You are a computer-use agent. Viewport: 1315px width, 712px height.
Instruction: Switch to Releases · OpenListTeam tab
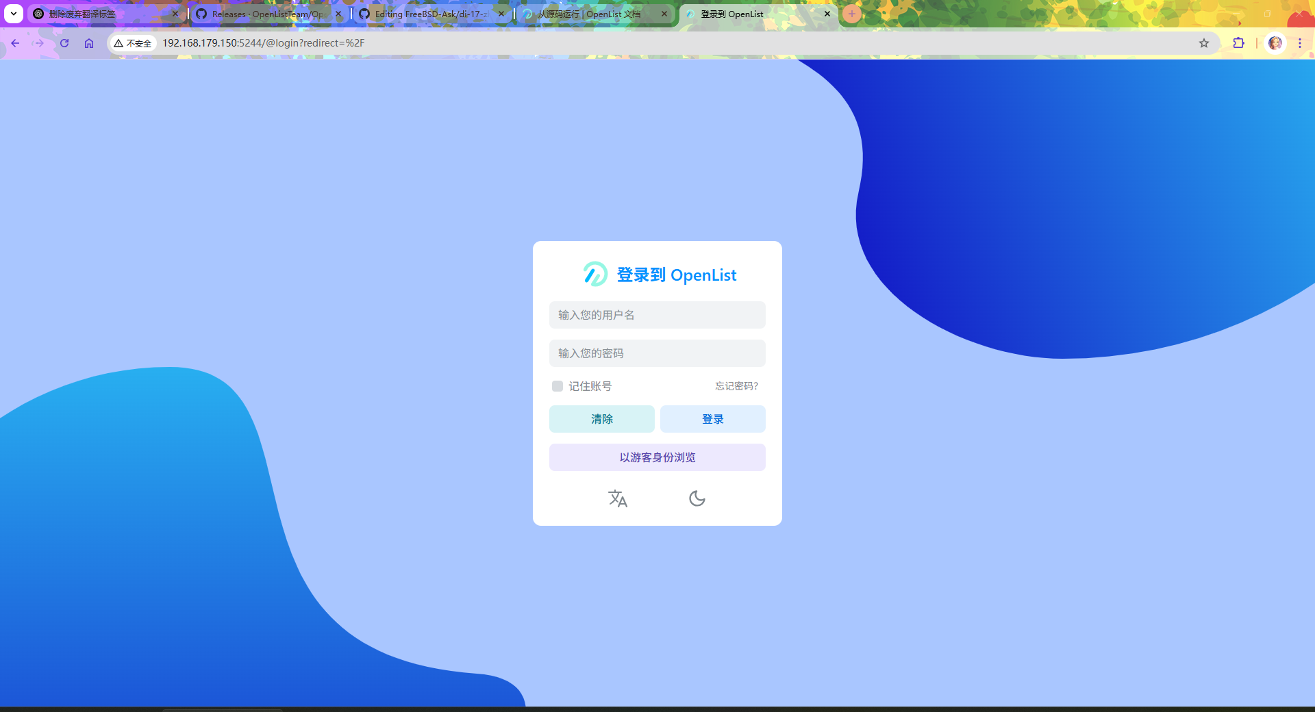(269, 14)
